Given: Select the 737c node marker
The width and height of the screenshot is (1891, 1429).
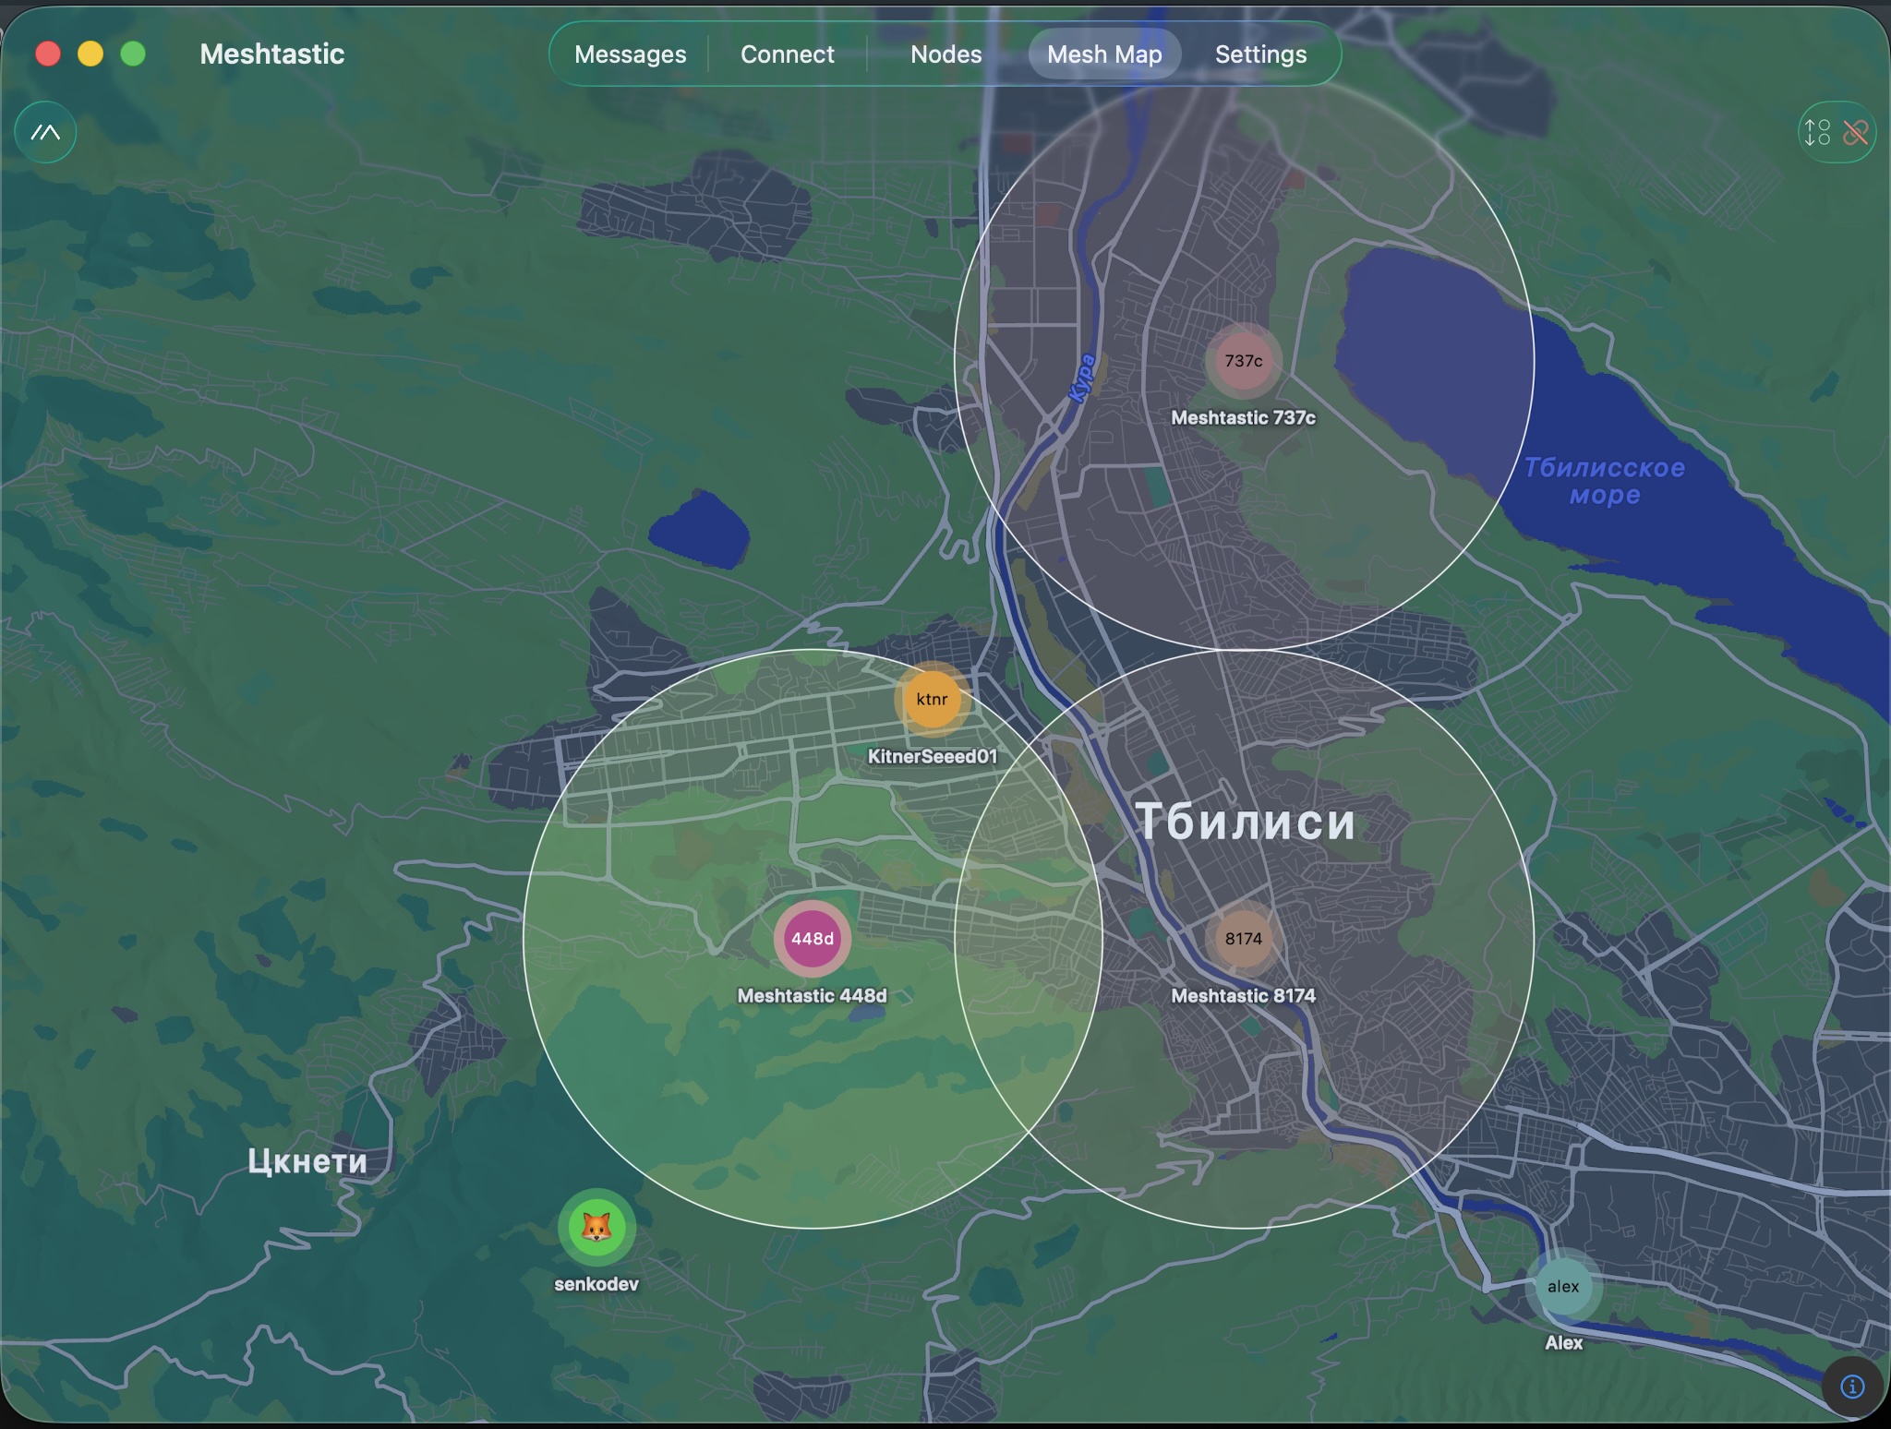Looking at the screenshot, I should point(1243,361).
